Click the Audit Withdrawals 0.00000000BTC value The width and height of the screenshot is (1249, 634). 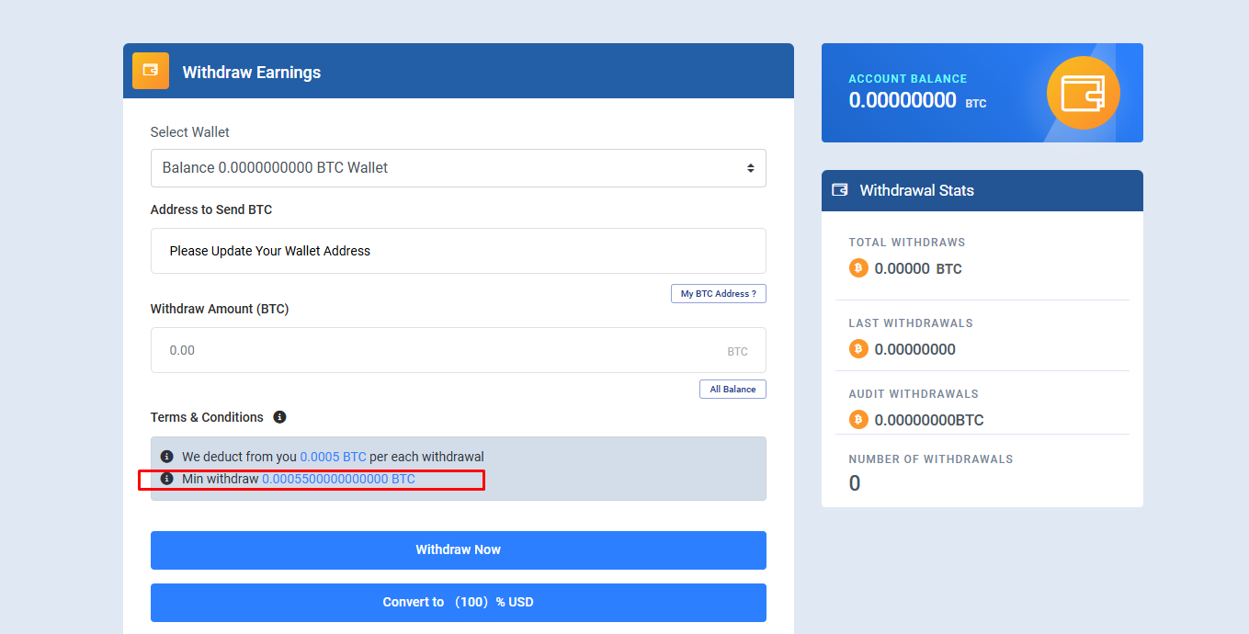point(929,420)
